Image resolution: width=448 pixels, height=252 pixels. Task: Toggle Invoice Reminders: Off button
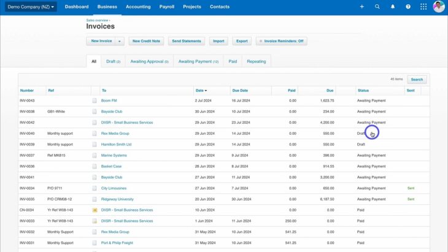282,41
